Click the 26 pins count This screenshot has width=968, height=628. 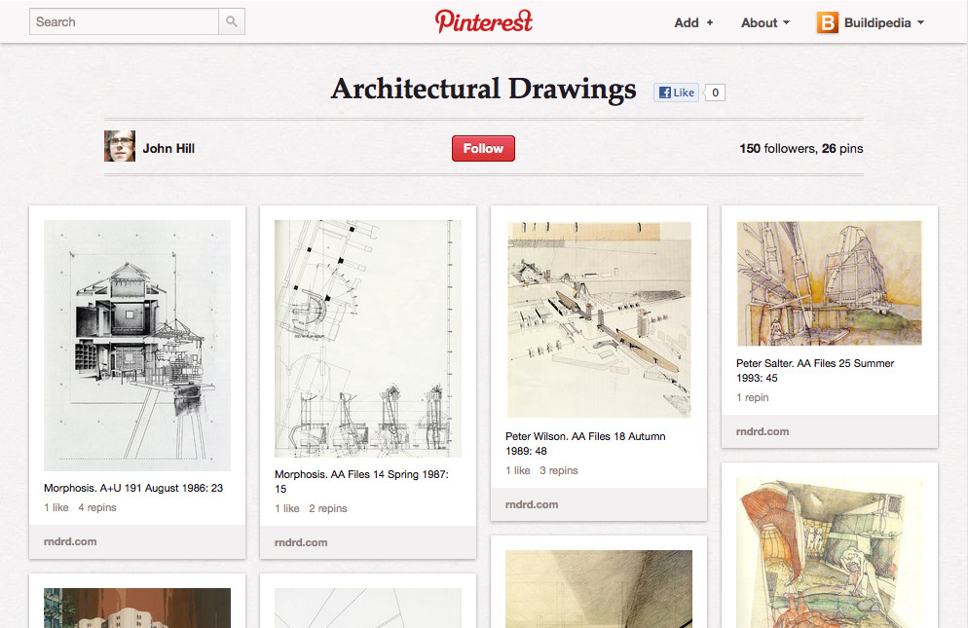click(x=842, y=148)
